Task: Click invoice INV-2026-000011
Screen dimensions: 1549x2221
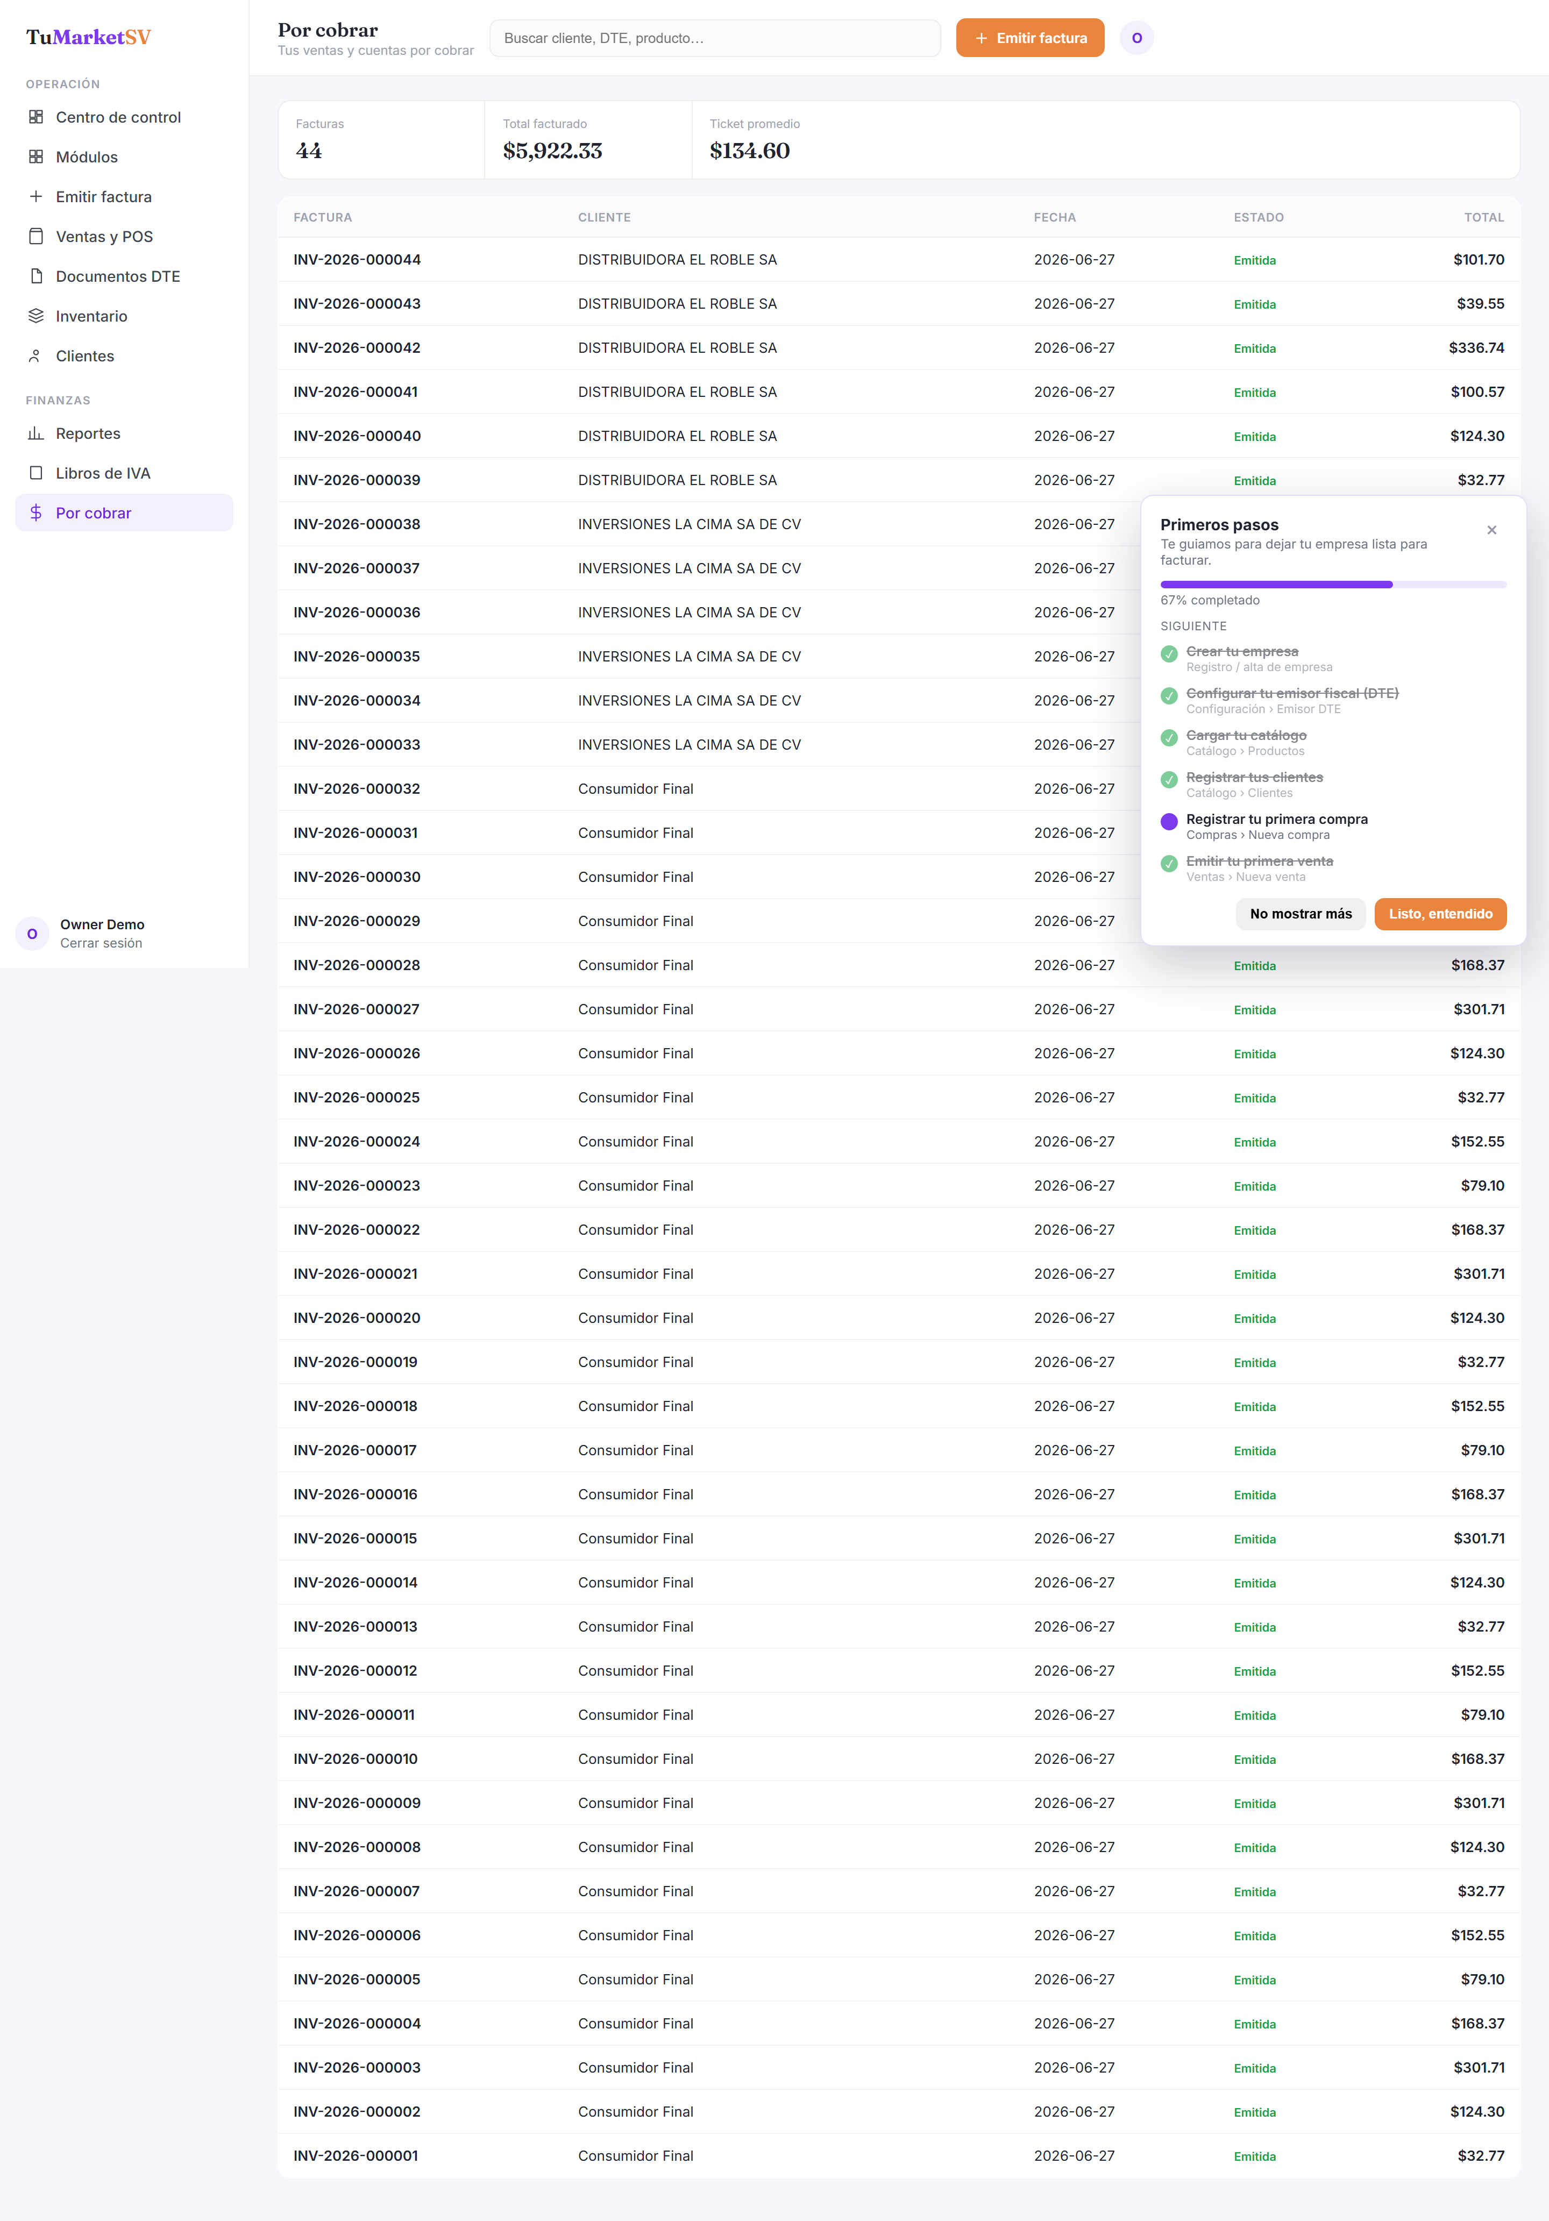Action: tap(354, 1715)
